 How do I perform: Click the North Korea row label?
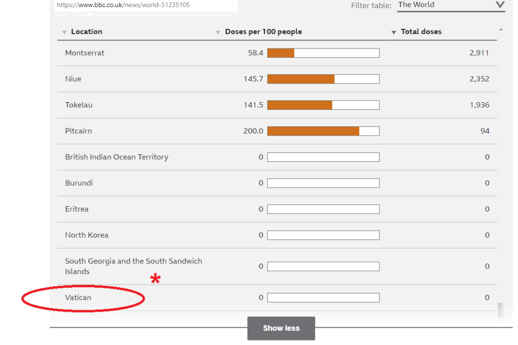(x=87, y=235)
